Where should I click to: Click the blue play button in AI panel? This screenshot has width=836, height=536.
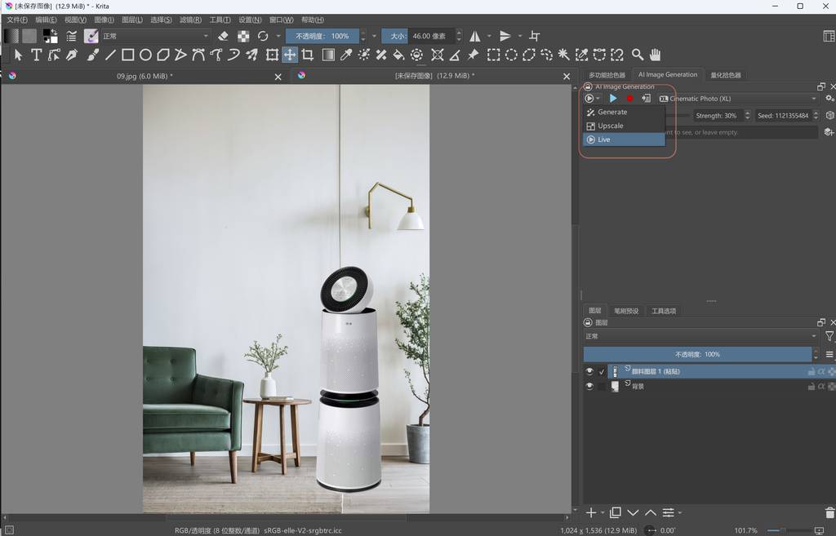click(x=613, y=99)
